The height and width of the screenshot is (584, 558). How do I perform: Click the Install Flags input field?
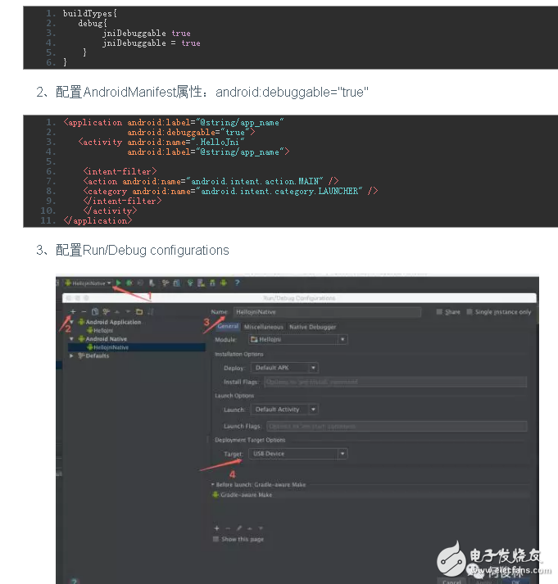pos(395,382)
